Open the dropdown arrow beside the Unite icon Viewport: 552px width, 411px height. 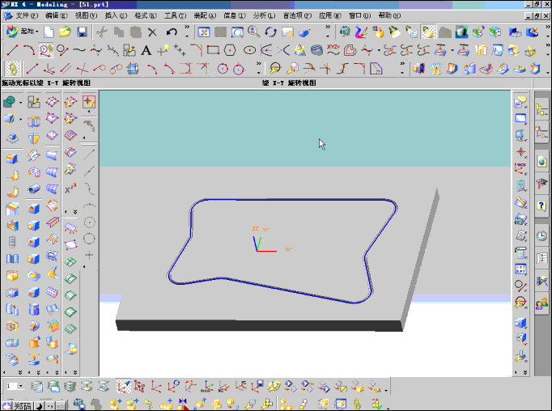[x=21, y=103]
